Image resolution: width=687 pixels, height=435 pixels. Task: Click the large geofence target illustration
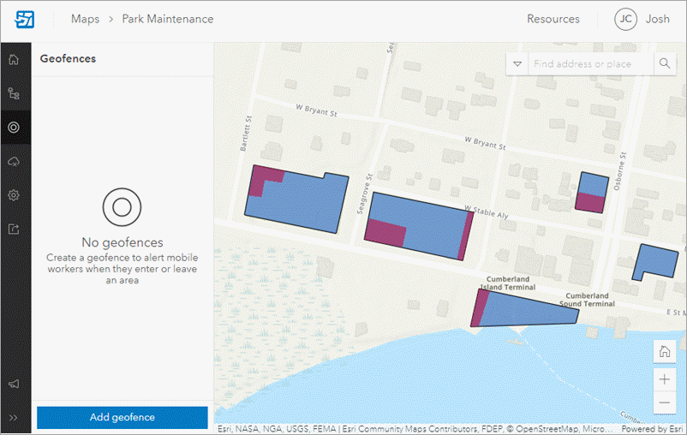point(122,207)
